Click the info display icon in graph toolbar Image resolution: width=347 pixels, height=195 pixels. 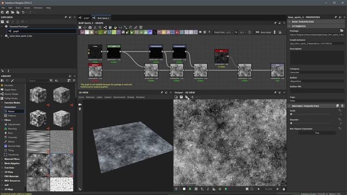(95, 28)
